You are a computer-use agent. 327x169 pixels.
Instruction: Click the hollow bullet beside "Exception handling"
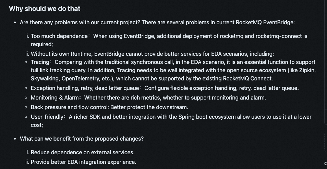coord(26,88)
